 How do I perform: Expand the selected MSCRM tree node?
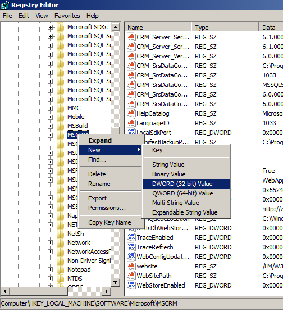tap(50, 135)
